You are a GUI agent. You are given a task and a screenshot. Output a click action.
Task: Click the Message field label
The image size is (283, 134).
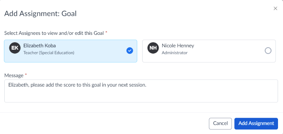pyautogui.click(x=14, y=76)
